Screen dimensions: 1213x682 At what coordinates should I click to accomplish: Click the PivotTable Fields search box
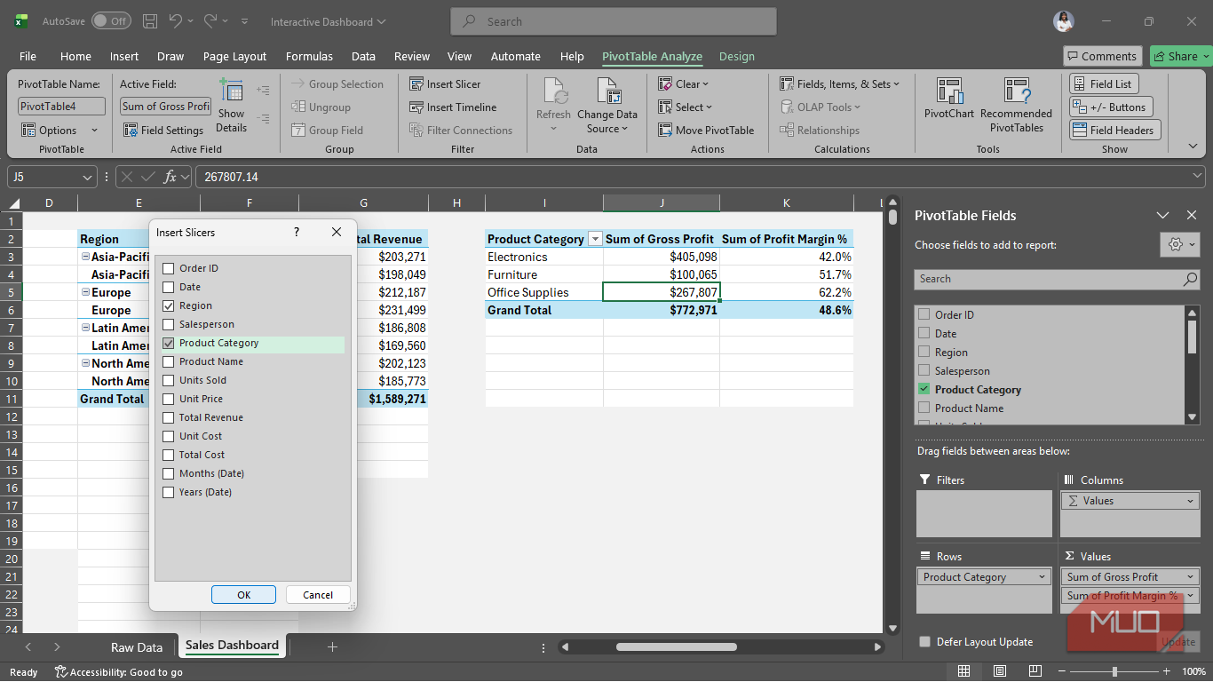(x=1057, y=279)
